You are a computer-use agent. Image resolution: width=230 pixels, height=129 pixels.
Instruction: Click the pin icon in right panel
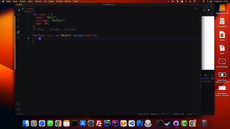pyautogui.click(x=208, y=10)
